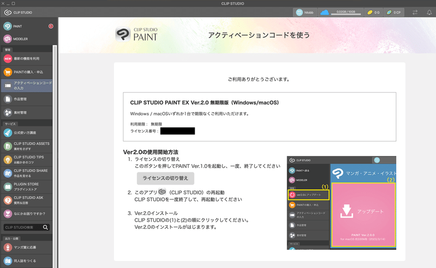Select the activation code entry icon

(x=8, y=86)
